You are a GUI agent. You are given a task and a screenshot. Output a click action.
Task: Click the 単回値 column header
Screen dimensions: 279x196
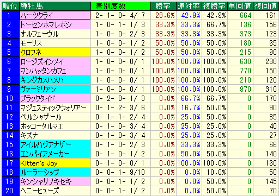click(240, 6)
